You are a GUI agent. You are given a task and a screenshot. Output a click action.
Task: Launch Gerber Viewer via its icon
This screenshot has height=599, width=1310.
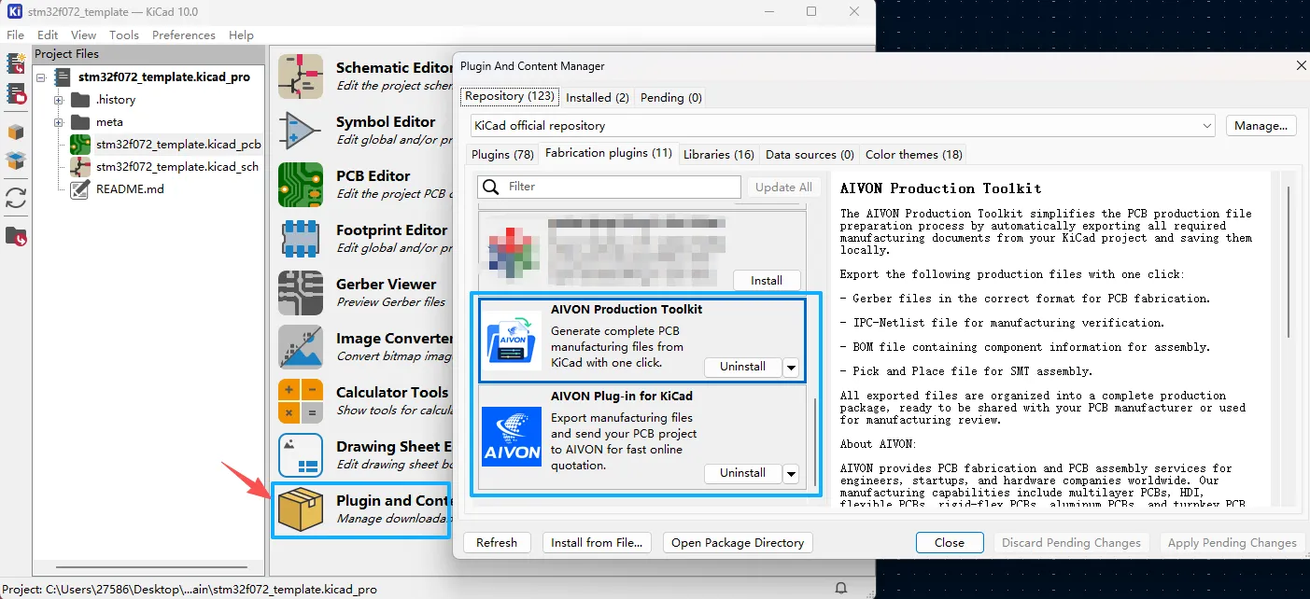coord(301,293)
